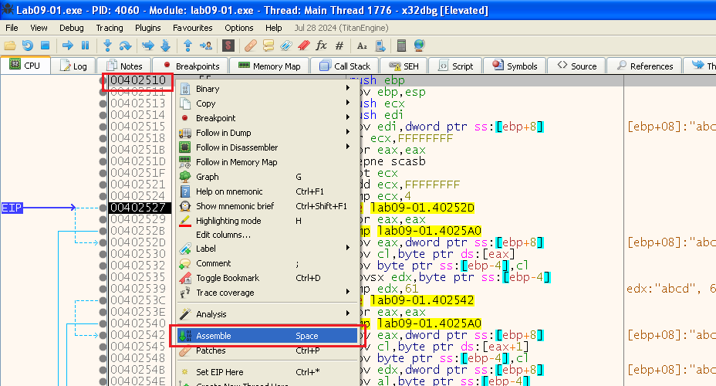Open the calculator toolbar icon

coord(401,46)
